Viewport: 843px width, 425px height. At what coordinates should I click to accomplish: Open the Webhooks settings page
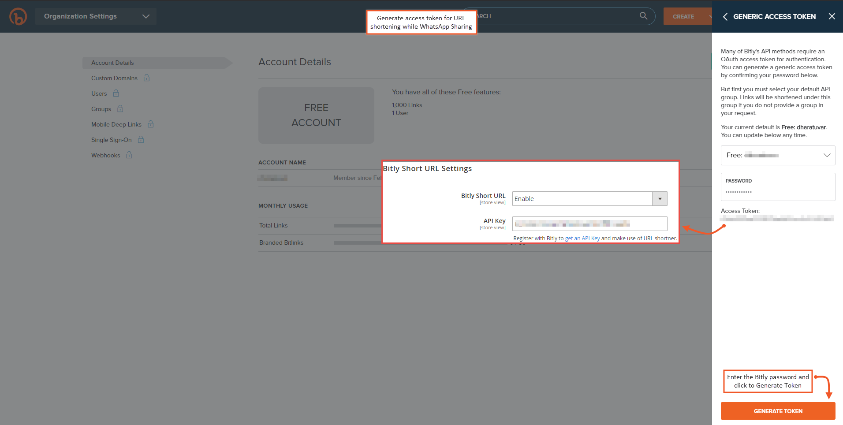[x=106, y=155]
